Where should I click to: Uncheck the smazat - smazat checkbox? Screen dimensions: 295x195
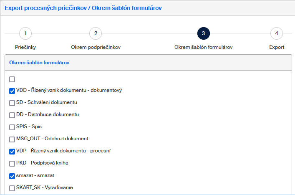click(x=12, y=175)
